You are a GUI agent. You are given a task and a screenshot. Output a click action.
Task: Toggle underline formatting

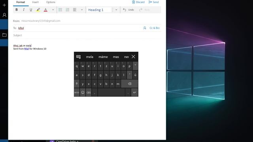point(31,9)
